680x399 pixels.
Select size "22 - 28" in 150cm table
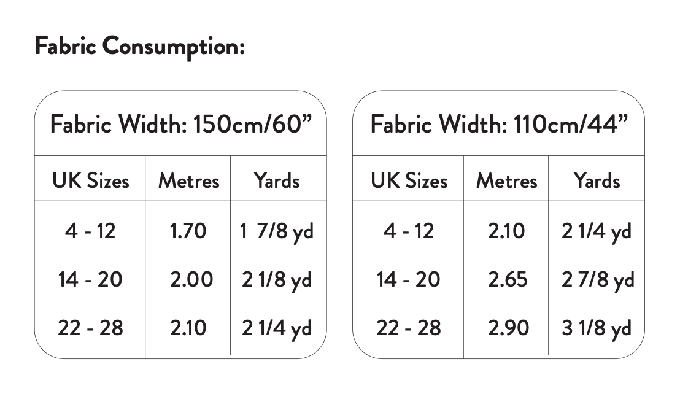[x=90, y=328]
